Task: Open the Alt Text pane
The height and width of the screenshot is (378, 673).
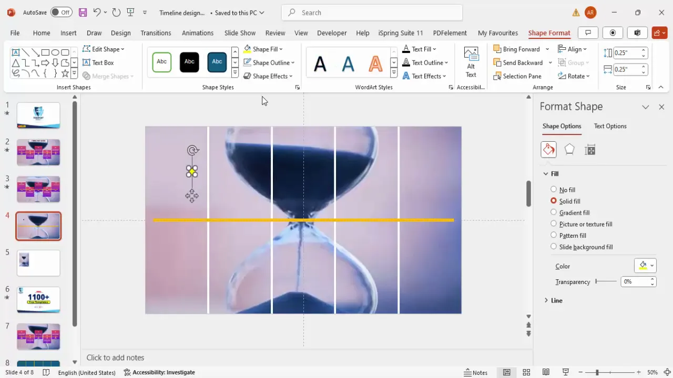Action: tap(471, 62)
